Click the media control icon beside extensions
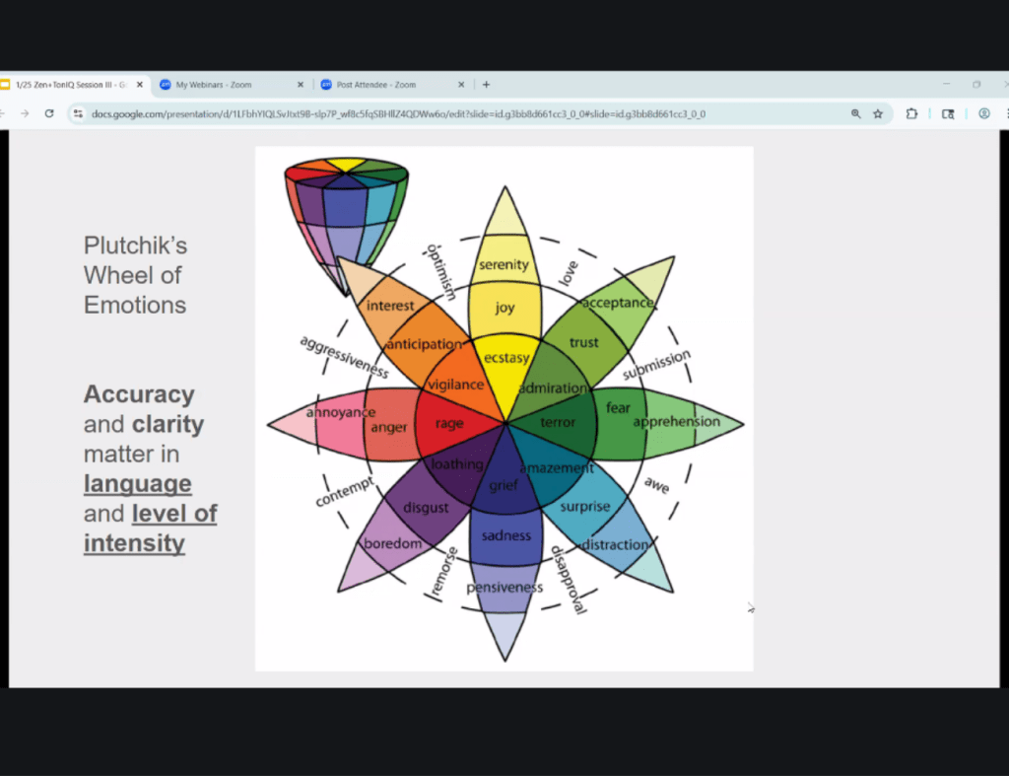The height and width of the screenshot is (776, 1009). [x=948, y=113]
